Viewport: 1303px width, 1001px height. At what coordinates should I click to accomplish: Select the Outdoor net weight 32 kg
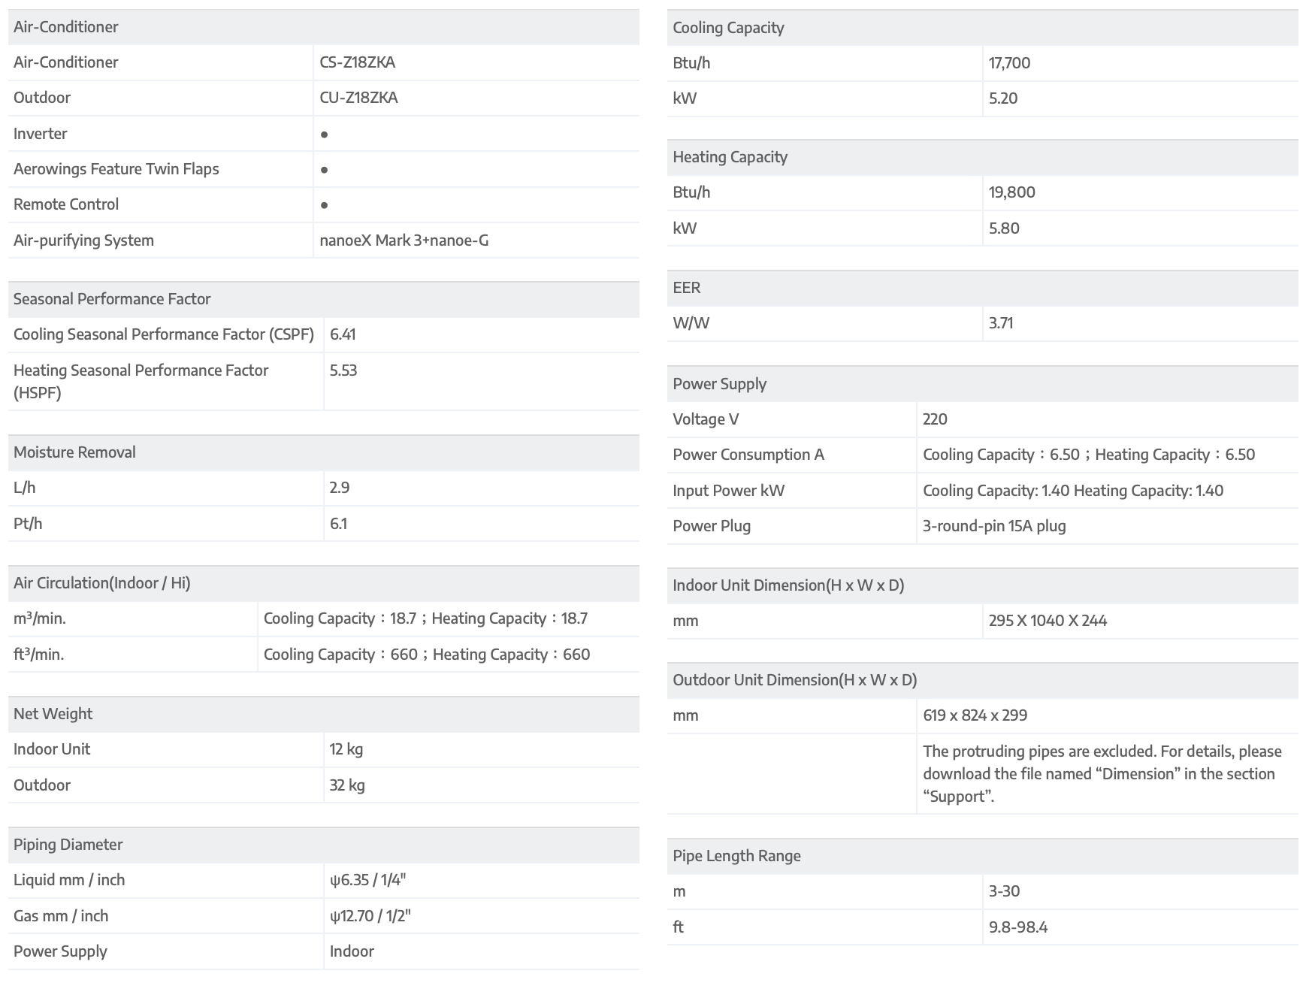pyautogui.click(x=347, y=785)
